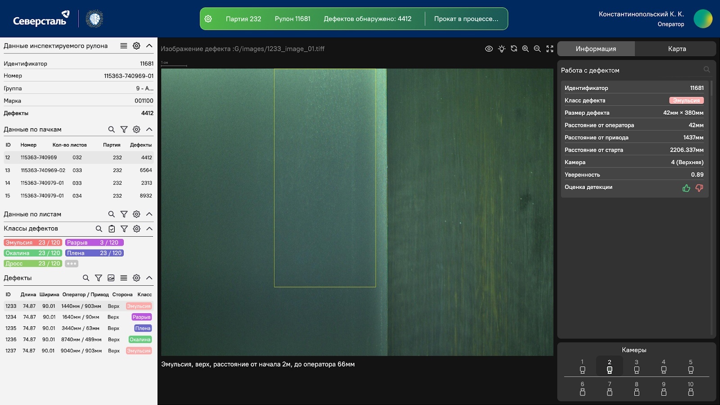
Task: Switch defects list view layout icon
Action: point(124,278)
